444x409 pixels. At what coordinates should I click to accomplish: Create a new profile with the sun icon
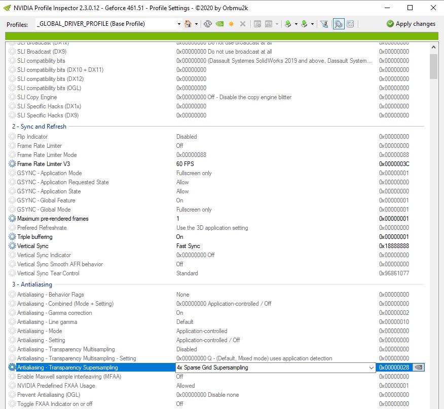pos(231,24)
